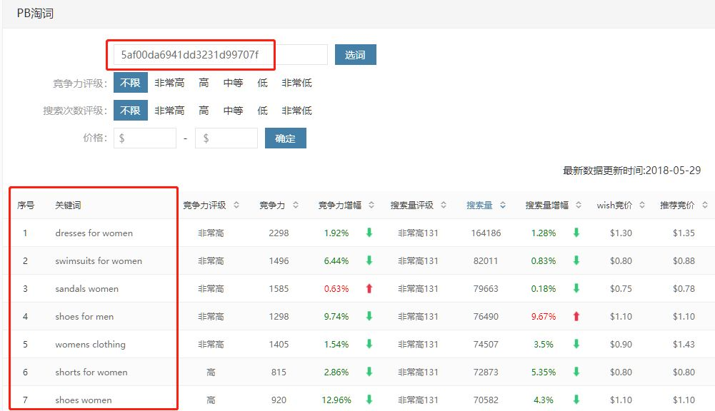715x411 pixels.
Task: Click green down arrow beside 12.96%
Action: pyautogui.click(x=369, y=400)
